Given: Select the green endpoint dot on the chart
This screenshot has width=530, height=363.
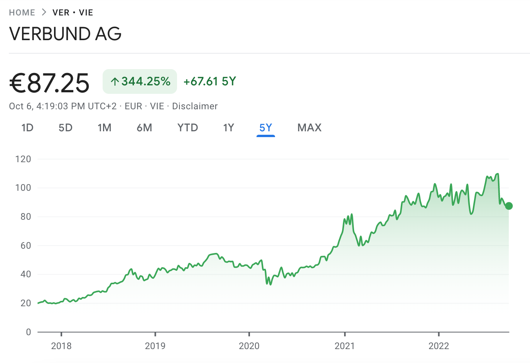Looking at the screenshot, I should (x=509, y=206).
